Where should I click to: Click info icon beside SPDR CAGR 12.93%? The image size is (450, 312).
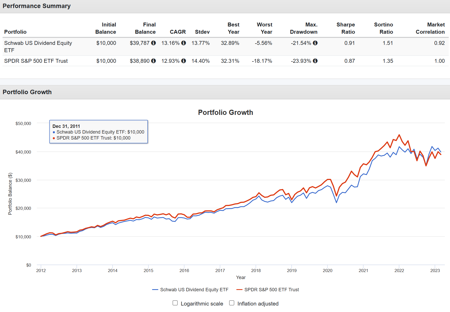(x=183, y=61)
